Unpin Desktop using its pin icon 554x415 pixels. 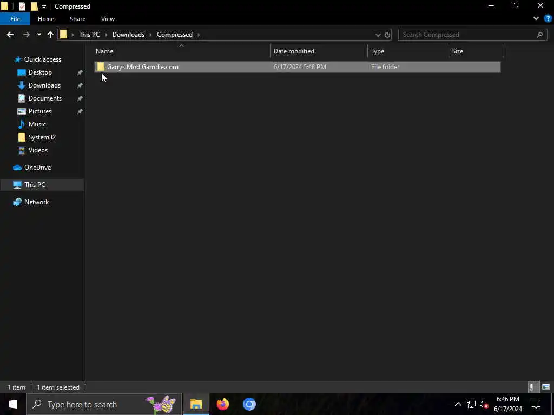(80, 73)
